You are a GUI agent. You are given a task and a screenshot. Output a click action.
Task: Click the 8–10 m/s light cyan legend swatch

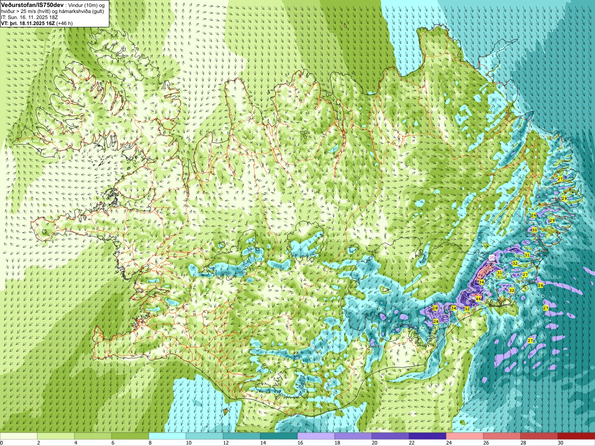[x=167, y=436]
